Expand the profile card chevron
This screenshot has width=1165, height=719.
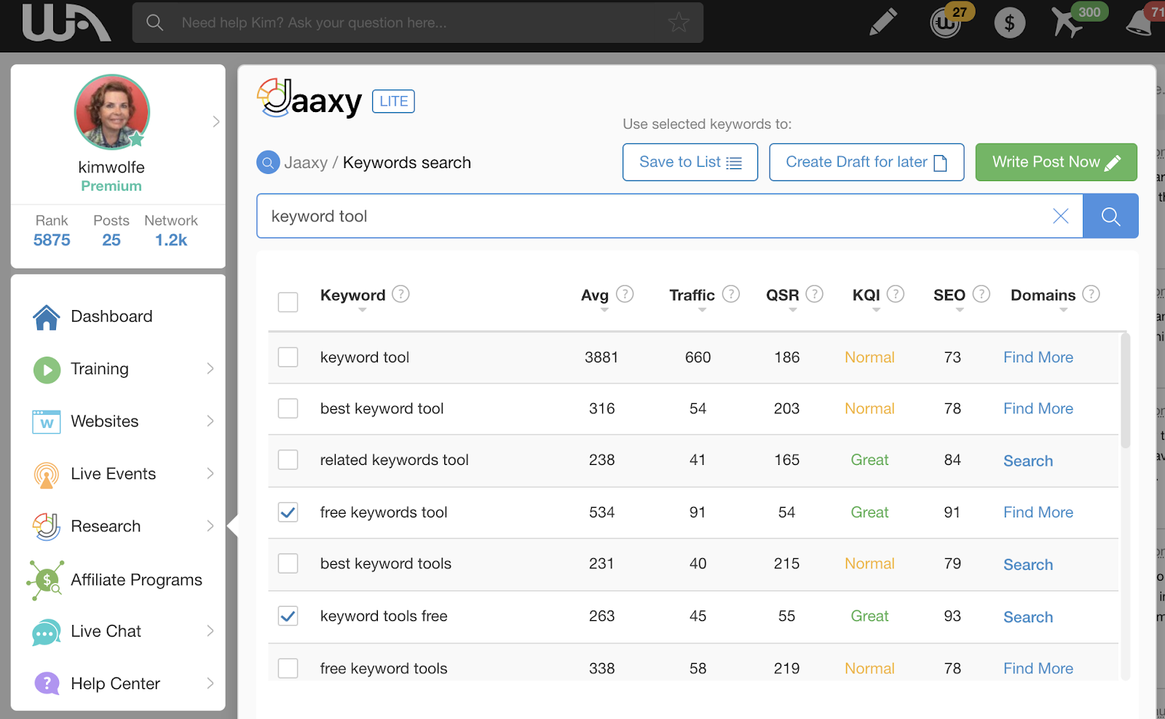(216, 122)
